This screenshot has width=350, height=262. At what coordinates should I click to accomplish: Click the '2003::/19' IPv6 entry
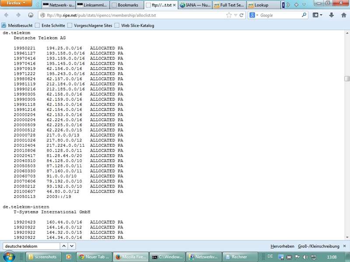click(x=59, y=196)
